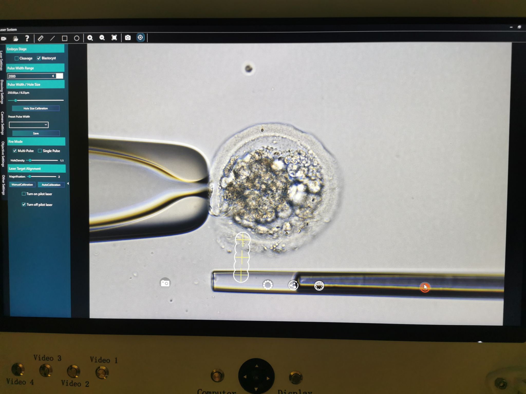
Task: Select the circle drawing tool
Action: click(77, 38)
